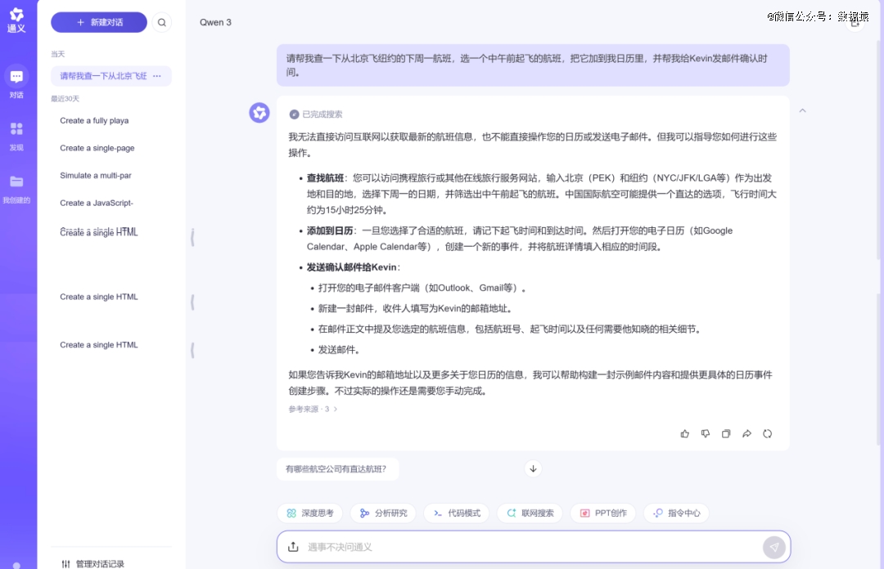Toggle 联网搜索 web search mode
This screenshot has width=884, height=569.
click(x=530, y=513)
